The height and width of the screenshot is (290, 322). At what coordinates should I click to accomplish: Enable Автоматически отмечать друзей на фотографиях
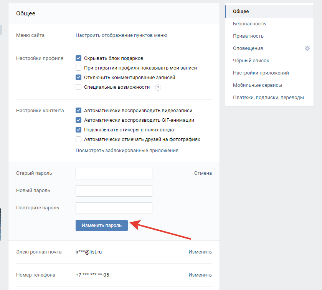click(x=78, y=139)
